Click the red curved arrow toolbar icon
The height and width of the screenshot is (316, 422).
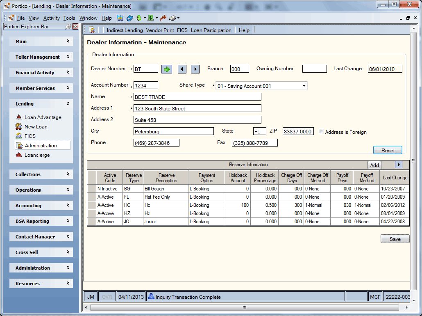pos(163,18)
